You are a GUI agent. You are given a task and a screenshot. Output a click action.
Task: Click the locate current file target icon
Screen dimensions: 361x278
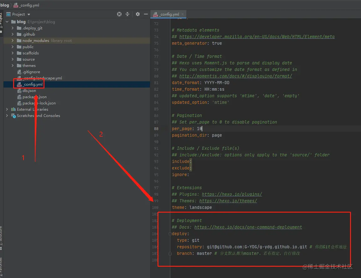click(119, 14)
